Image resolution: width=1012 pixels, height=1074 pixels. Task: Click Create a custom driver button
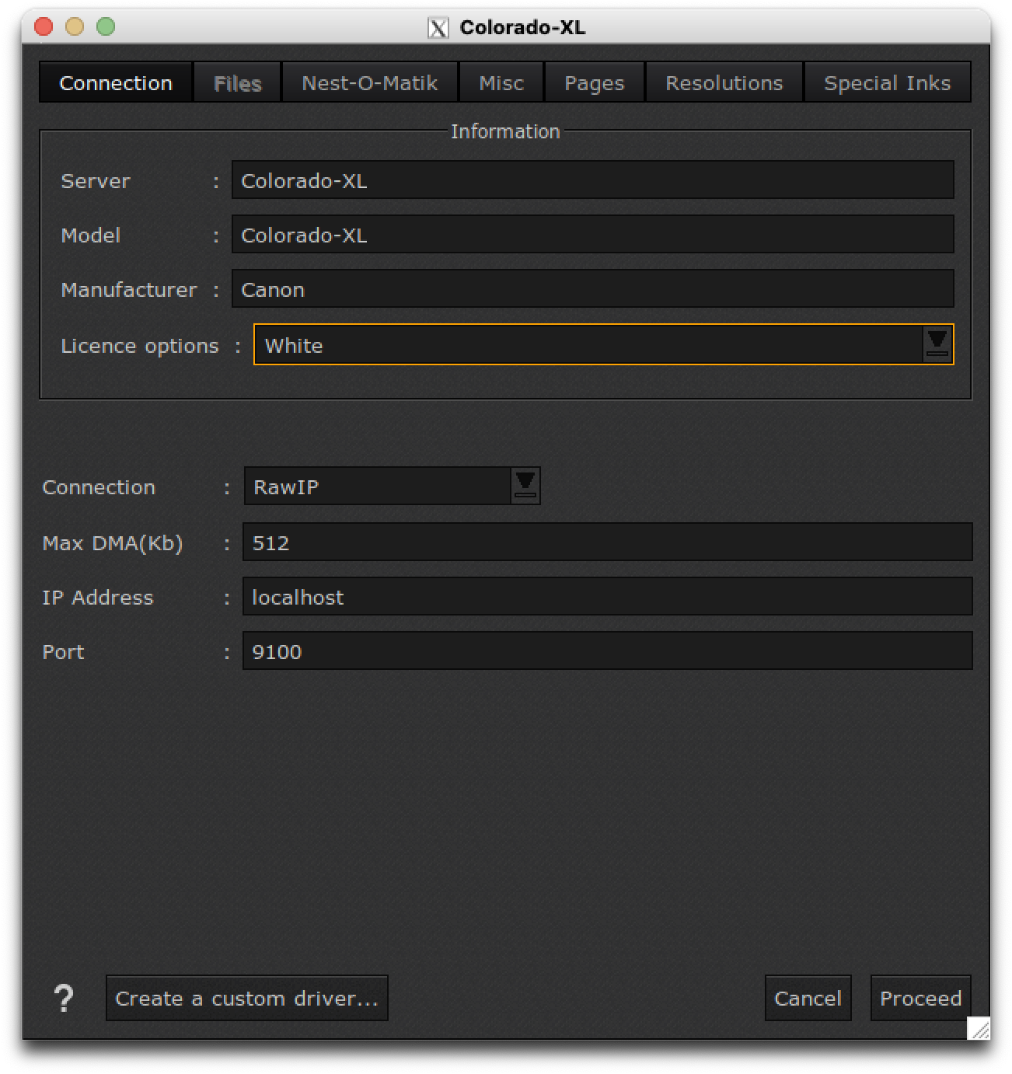246,998
